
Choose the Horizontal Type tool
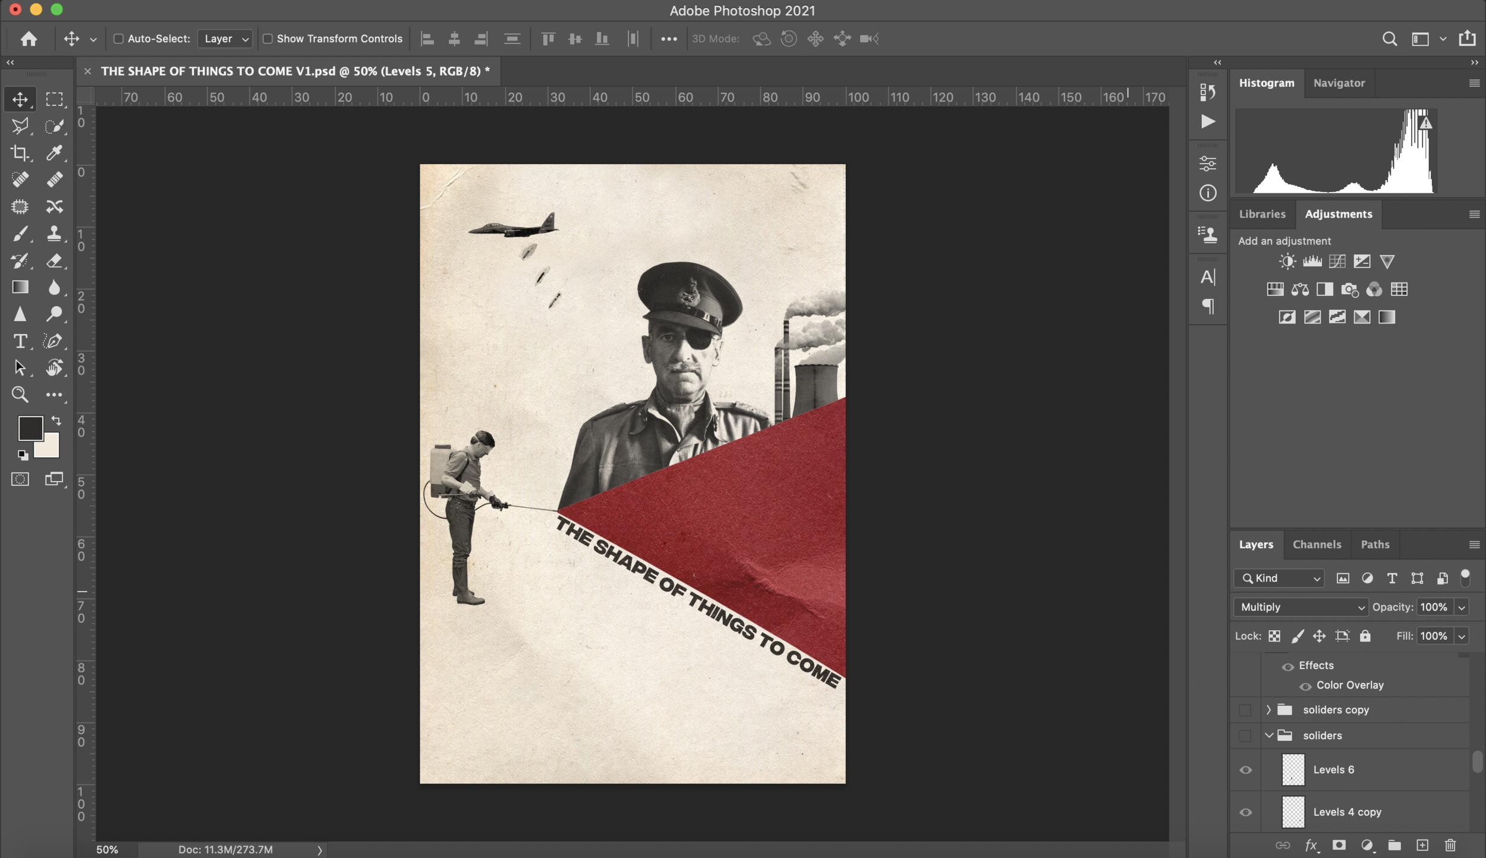[20, 341]
